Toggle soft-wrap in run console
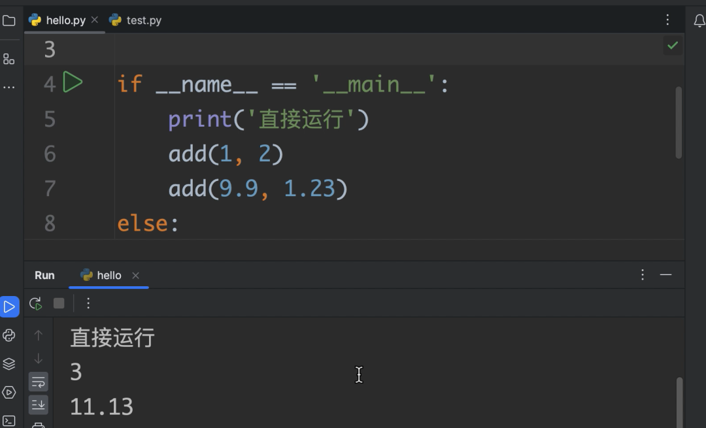This screenshot has height=428, width=706. pyautogui.click(x=39, y=382)
